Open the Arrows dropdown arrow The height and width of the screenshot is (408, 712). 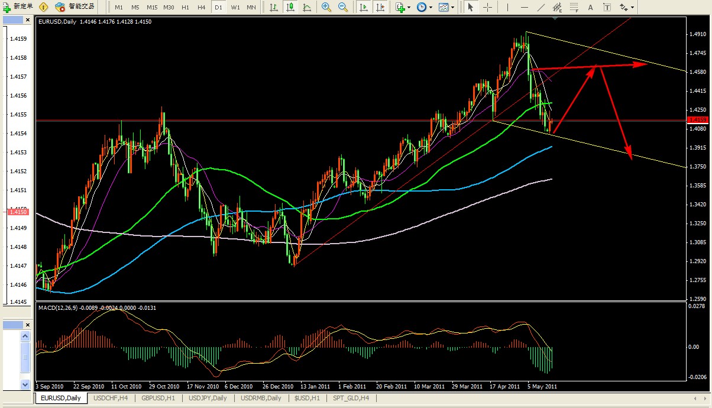[632, 8]
